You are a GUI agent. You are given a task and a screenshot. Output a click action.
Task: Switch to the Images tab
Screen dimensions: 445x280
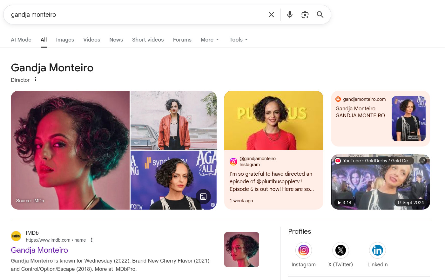[x=65, y=40]
